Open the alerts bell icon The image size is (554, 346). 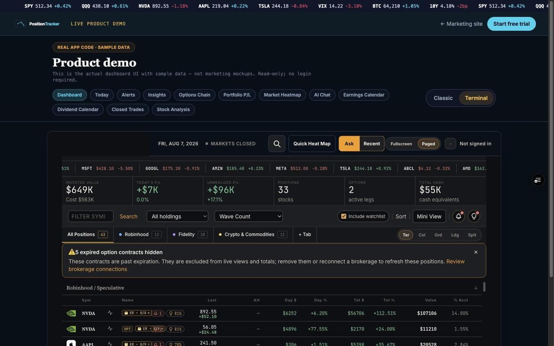pyautogui.click(x=458, y=216)
